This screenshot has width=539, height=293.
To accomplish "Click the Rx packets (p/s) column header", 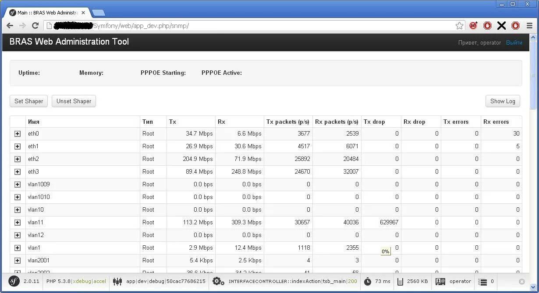I will pos(337,122).
